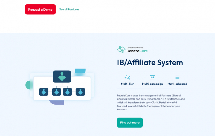Click the RebateCore description paragraph

(151, 103)
